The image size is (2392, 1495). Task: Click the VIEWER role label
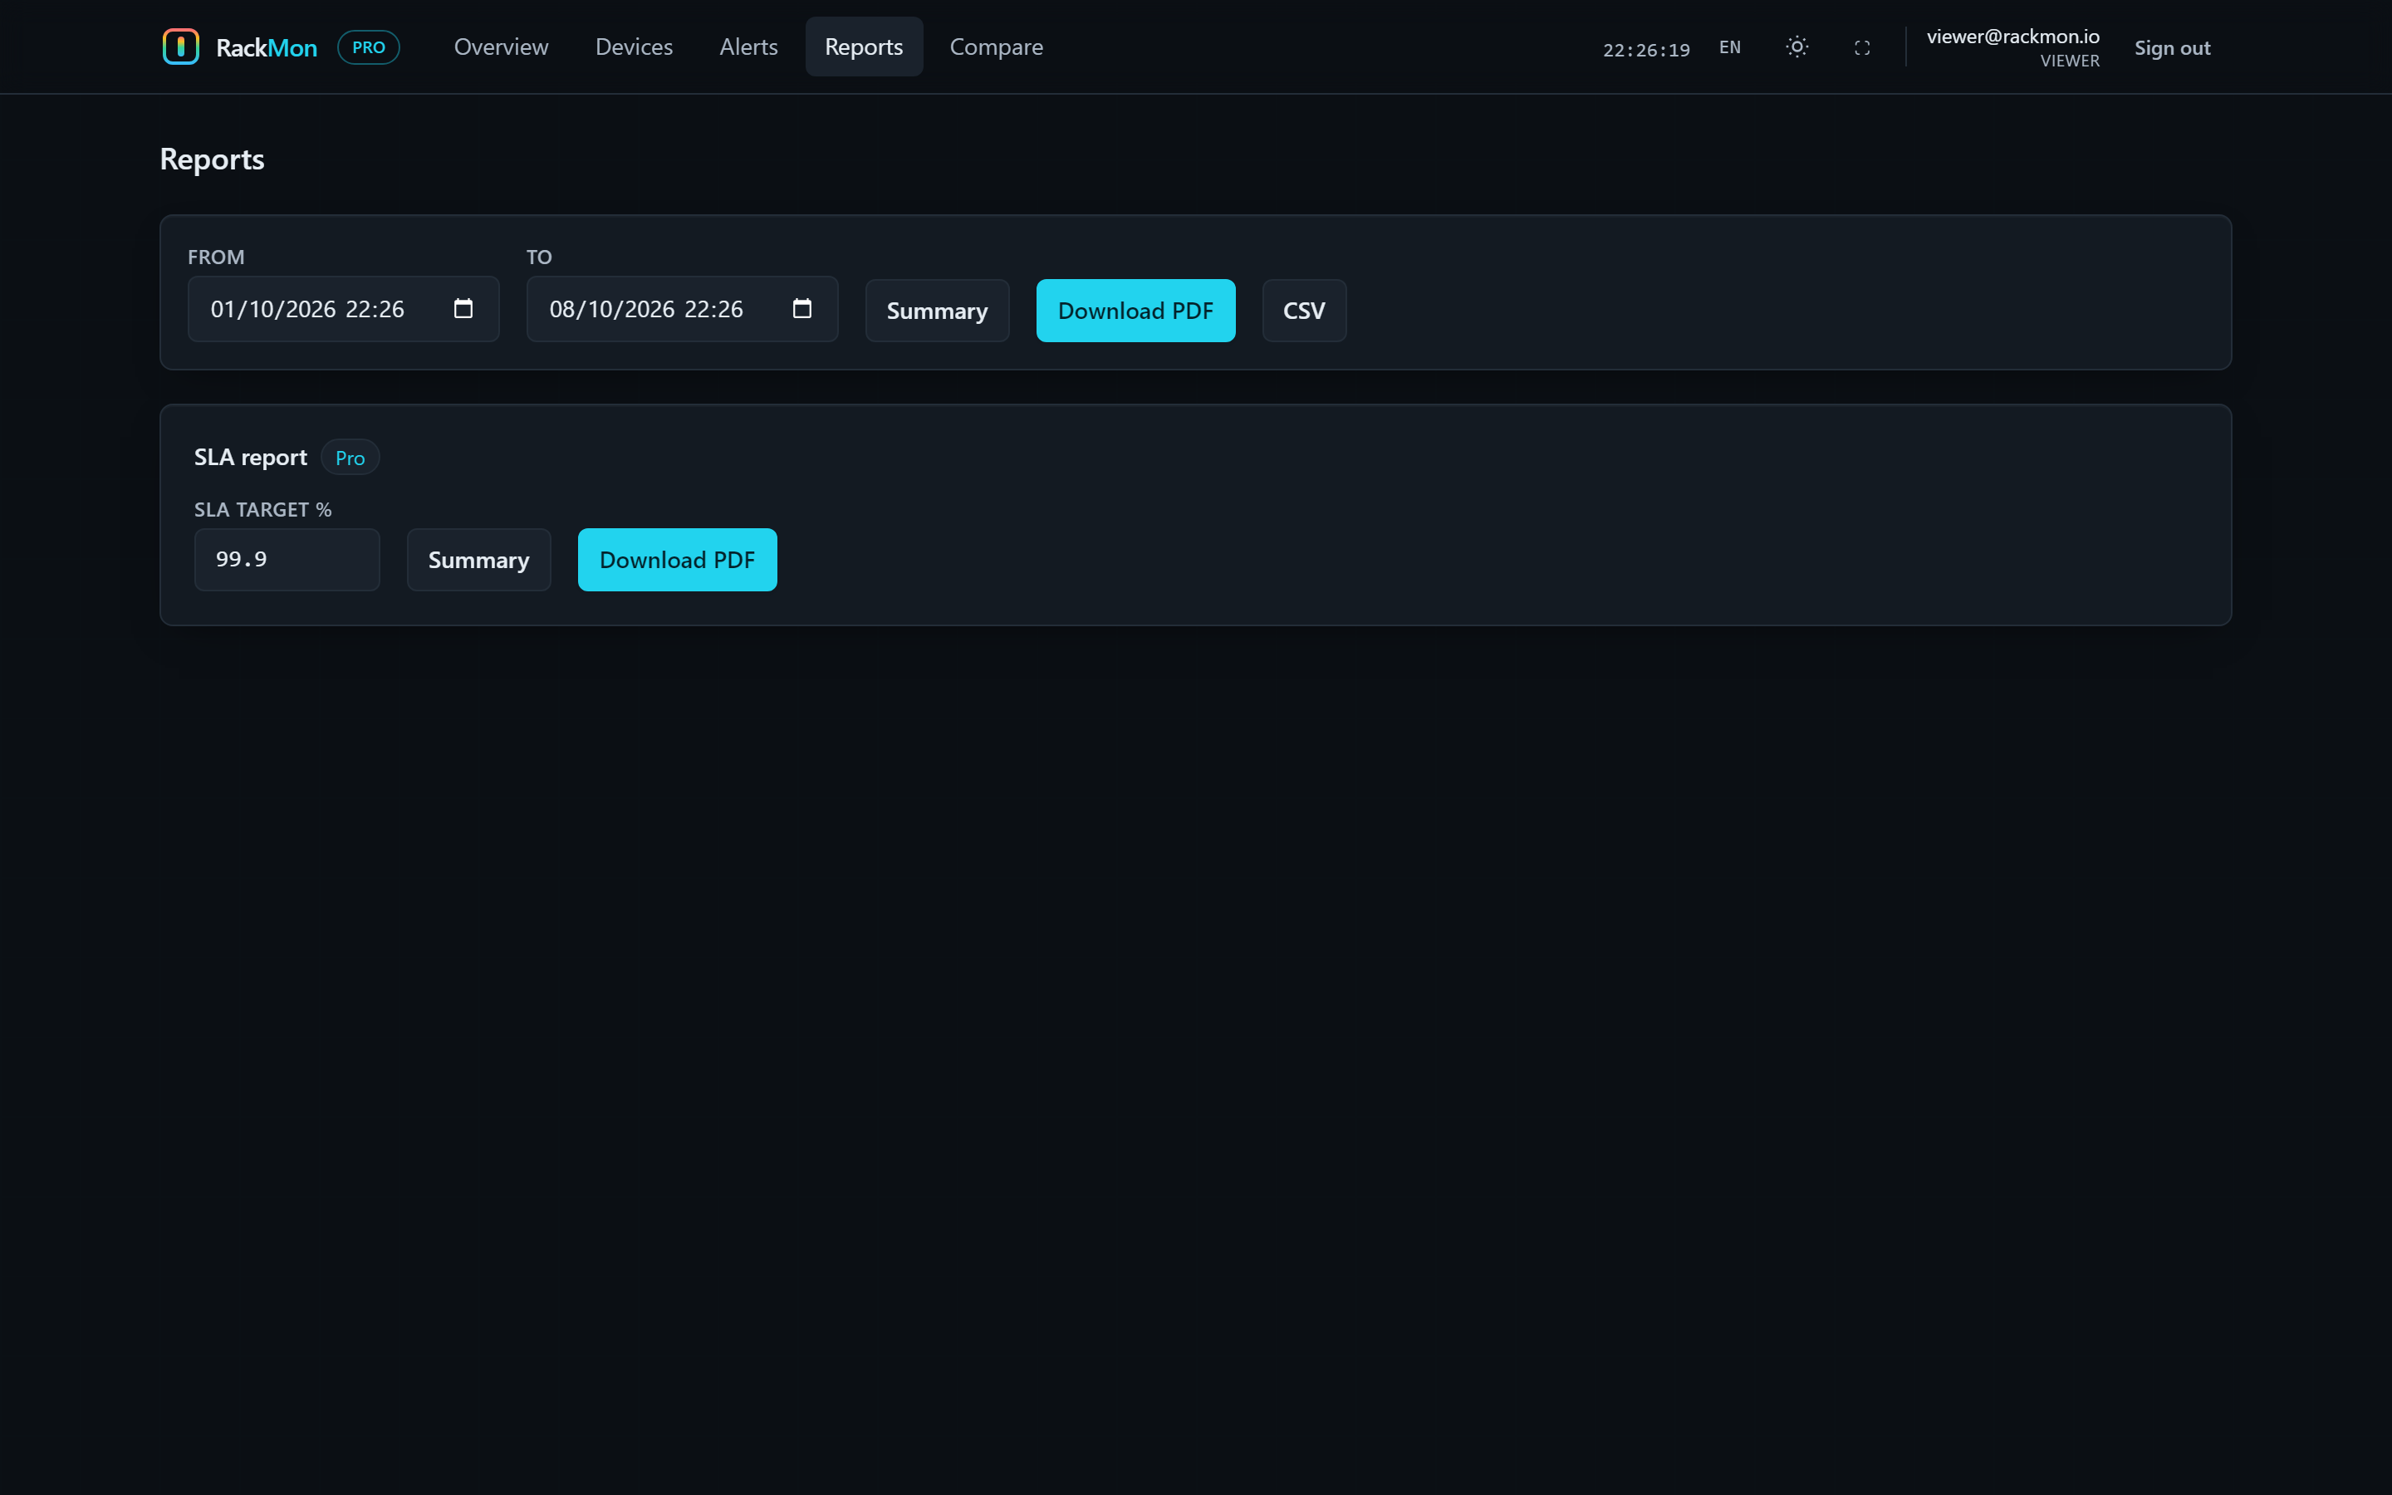coord(2069,61)
